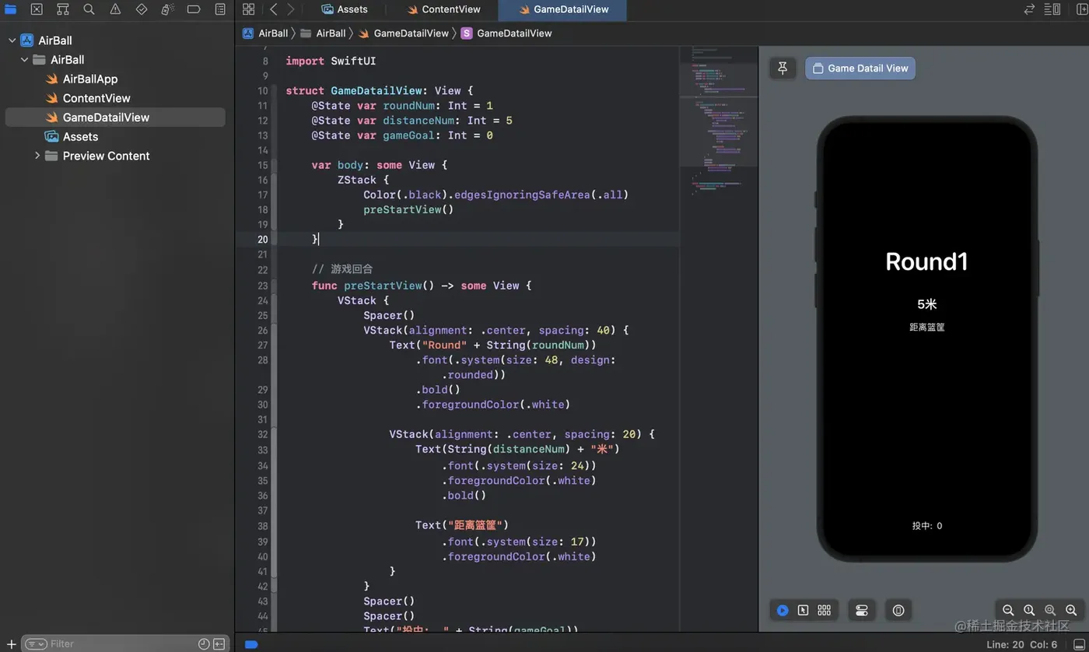Open the navigator filter options menu

[x=37, y=644]
